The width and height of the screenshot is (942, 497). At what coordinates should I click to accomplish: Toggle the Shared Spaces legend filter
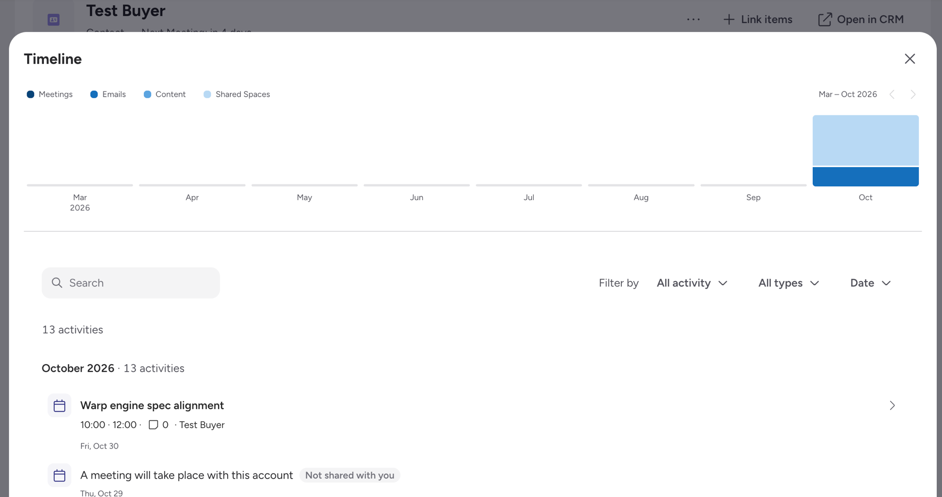237,95
